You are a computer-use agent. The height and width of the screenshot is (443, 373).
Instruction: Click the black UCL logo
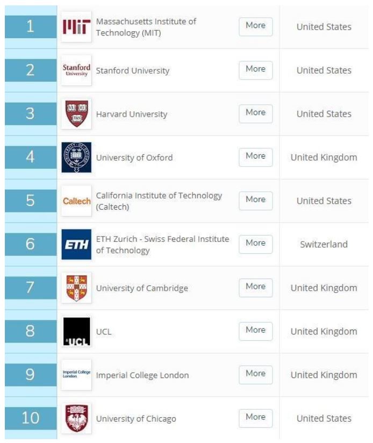pyautogui.click(x=76, y=332)
